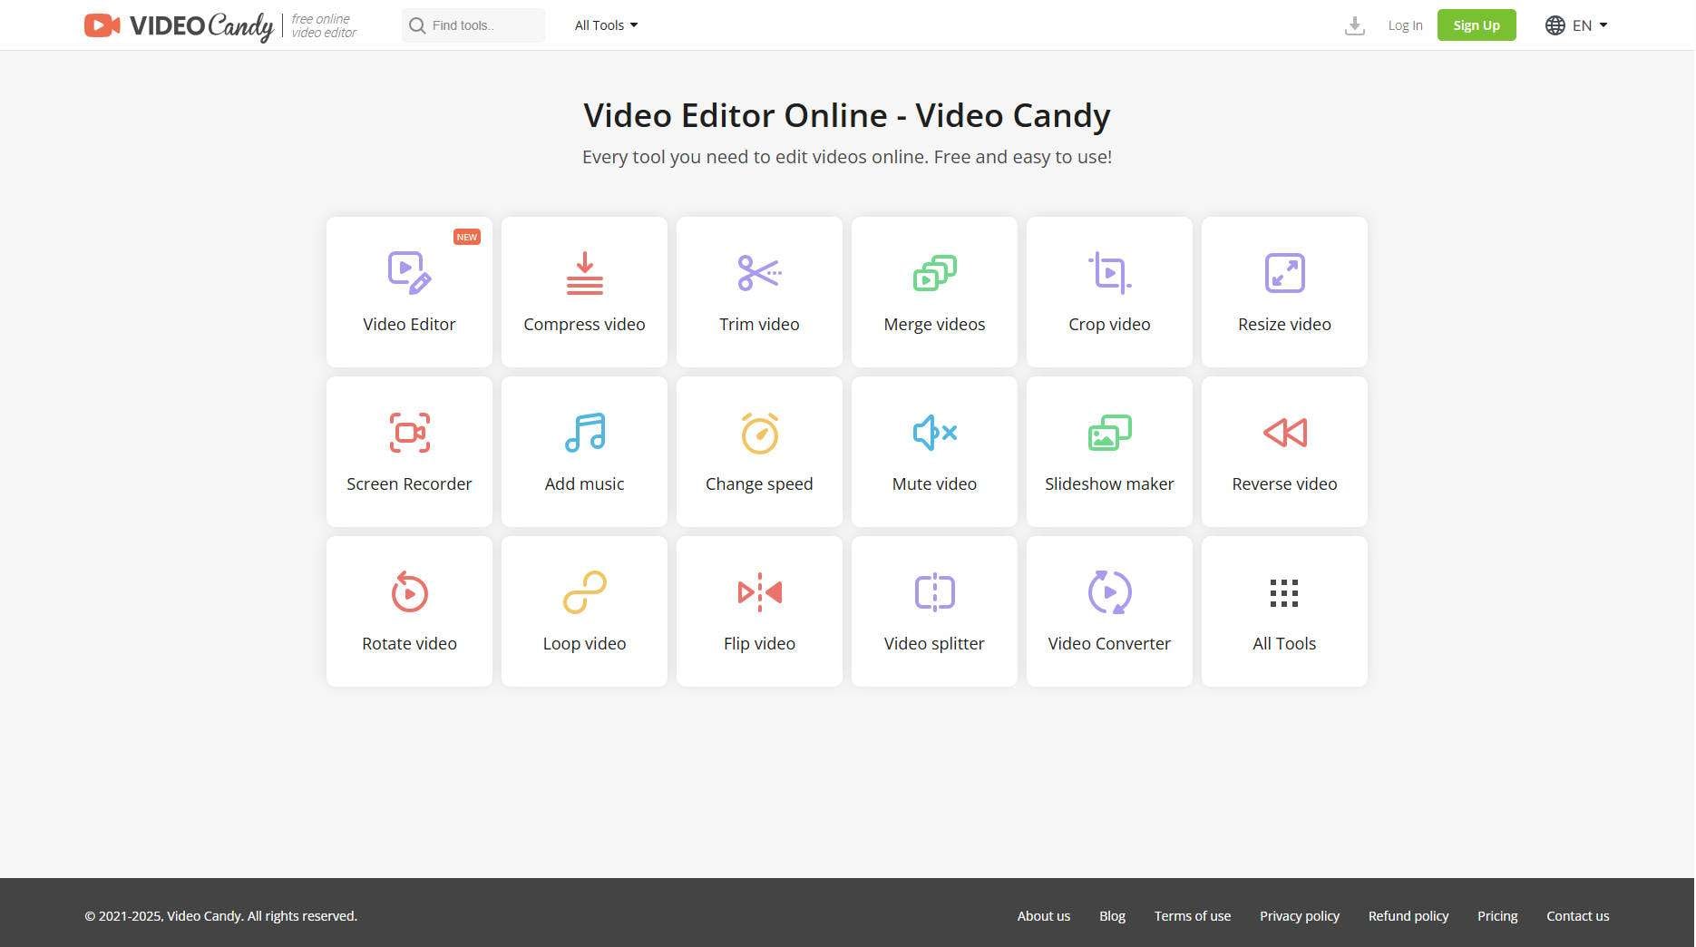
Task: Click the search magnifier icon
Action: click(417, 25)
